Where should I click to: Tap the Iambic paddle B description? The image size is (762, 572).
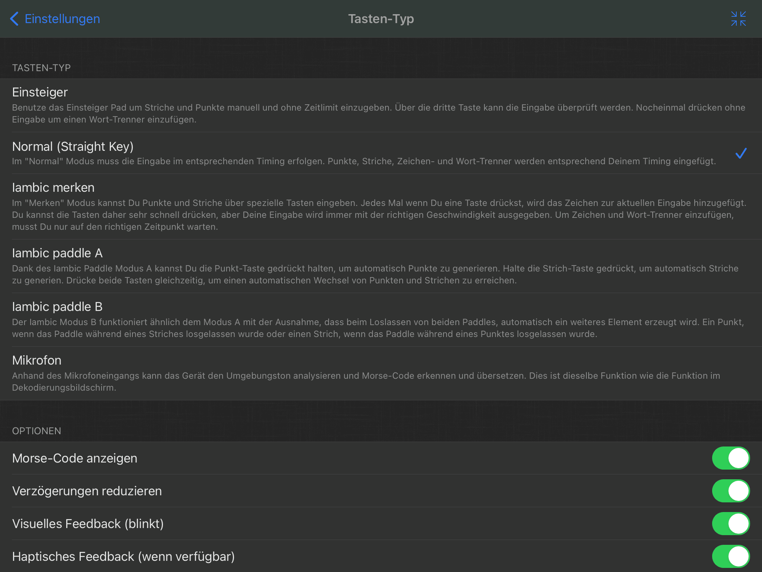pos(378,328)
